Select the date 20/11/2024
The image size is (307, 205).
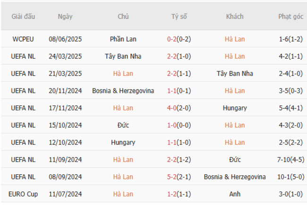click(65, 91)
